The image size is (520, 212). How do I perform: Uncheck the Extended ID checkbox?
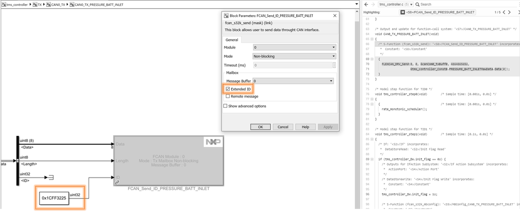click(227, 89)
